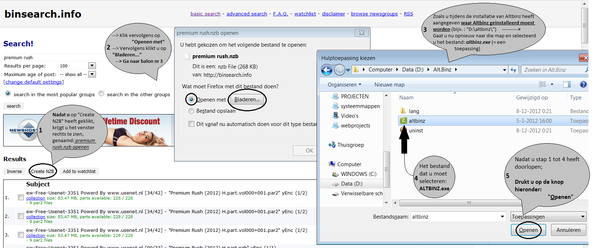601x248 pixels.
Task: Open the Toepassingen file type dropdown
Action: (549, 217)
